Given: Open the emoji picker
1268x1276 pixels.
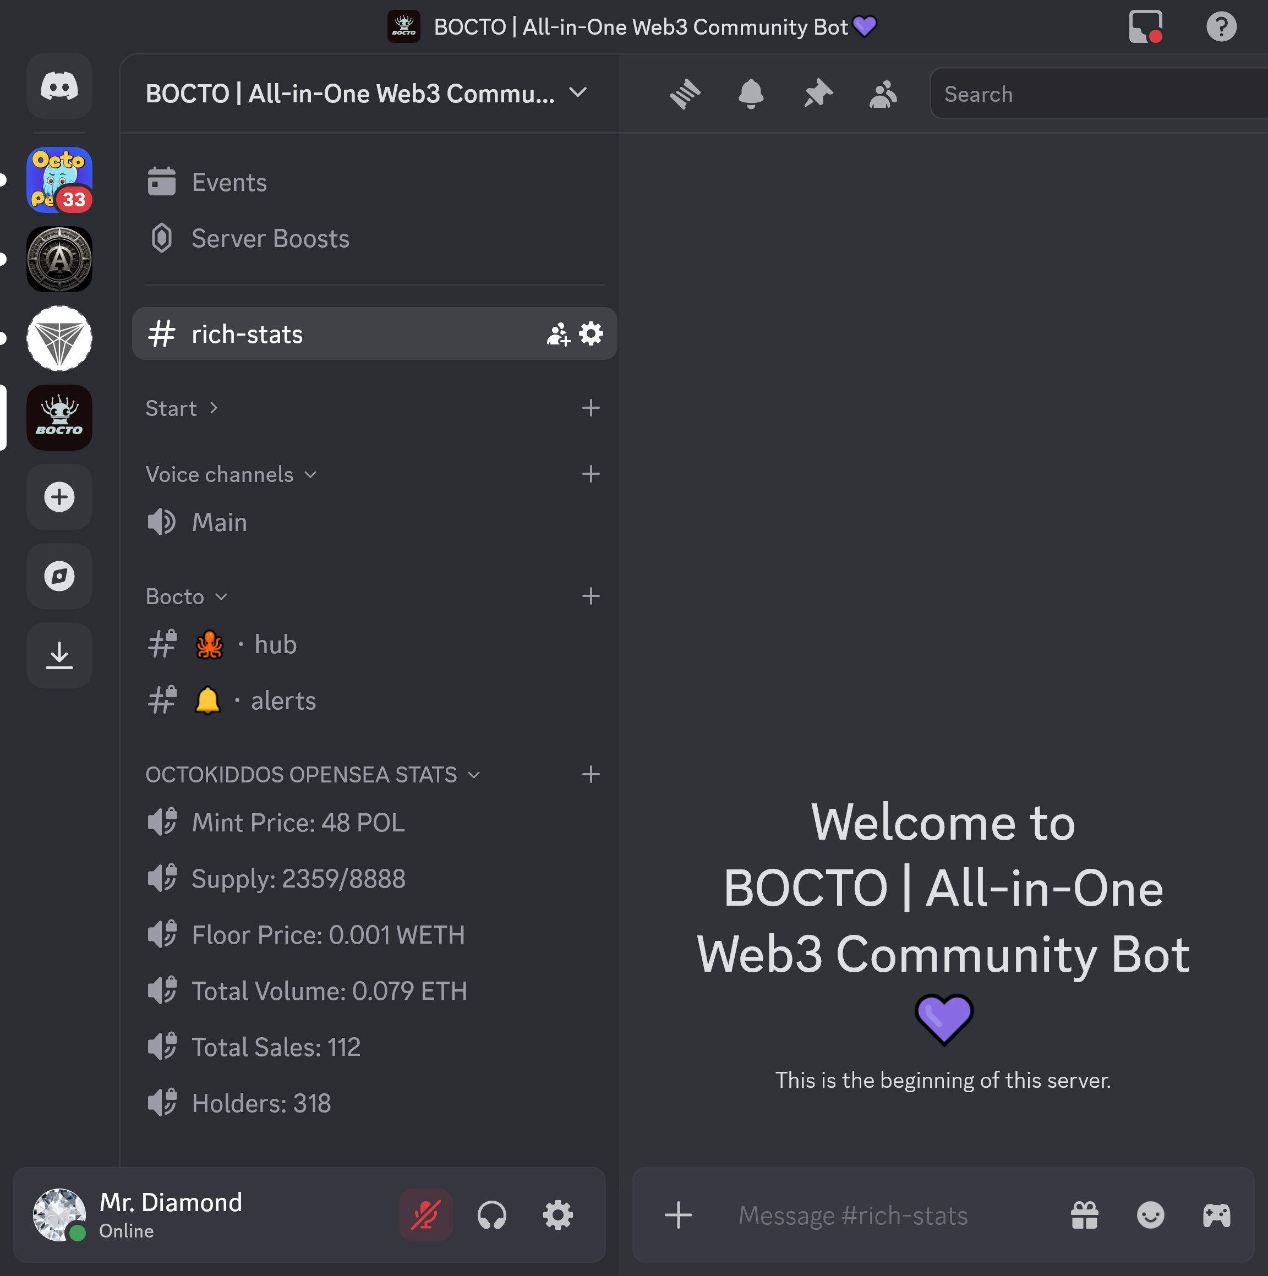Looking at the screenshot, I should tap(1150, 1215).
